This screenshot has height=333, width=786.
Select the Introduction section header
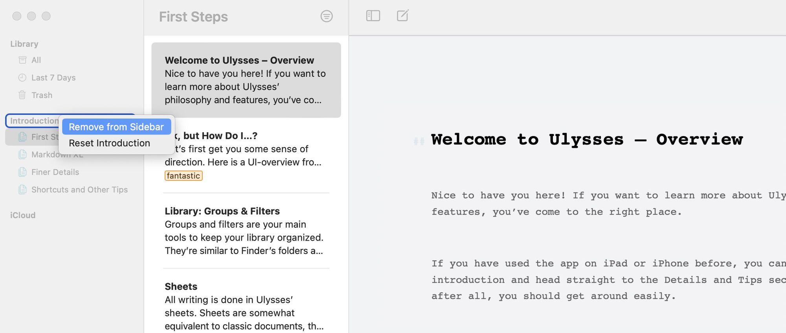(x=34, y=121)
